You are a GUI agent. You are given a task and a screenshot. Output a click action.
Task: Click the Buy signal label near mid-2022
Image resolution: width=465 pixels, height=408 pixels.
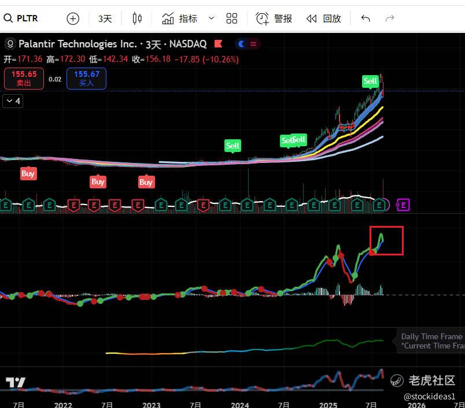(98, 181)
